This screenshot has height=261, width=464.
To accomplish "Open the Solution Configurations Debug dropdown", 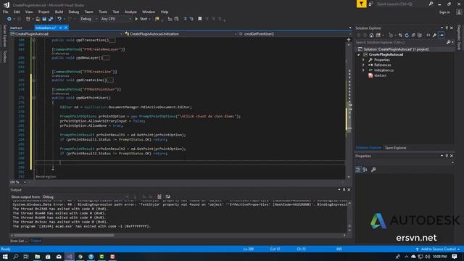I will click(88, 19).
